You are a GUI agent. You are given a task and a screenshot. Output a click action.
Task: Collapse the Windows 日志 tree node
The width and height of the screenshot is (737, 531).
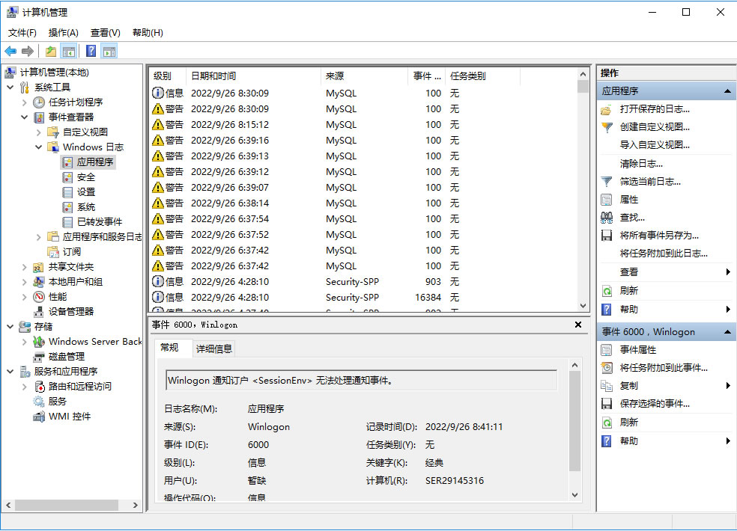click(x=39, y=147)
